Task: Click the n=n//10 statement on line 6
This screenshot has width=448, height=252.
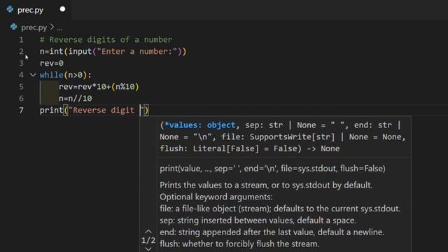Action: pyautogui.click(x=76, y=98)
